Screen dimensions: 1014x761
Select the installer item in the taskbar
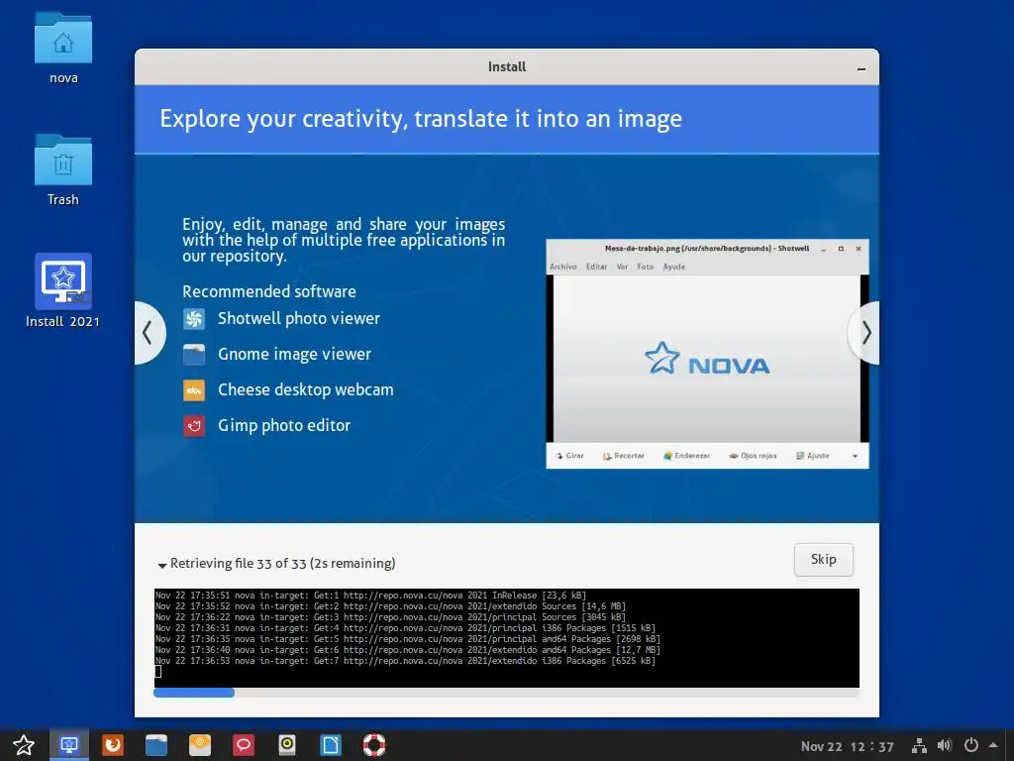point(69,745)
